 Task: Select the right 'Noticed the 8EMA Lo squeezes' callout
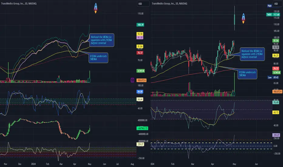pos(252,54)
